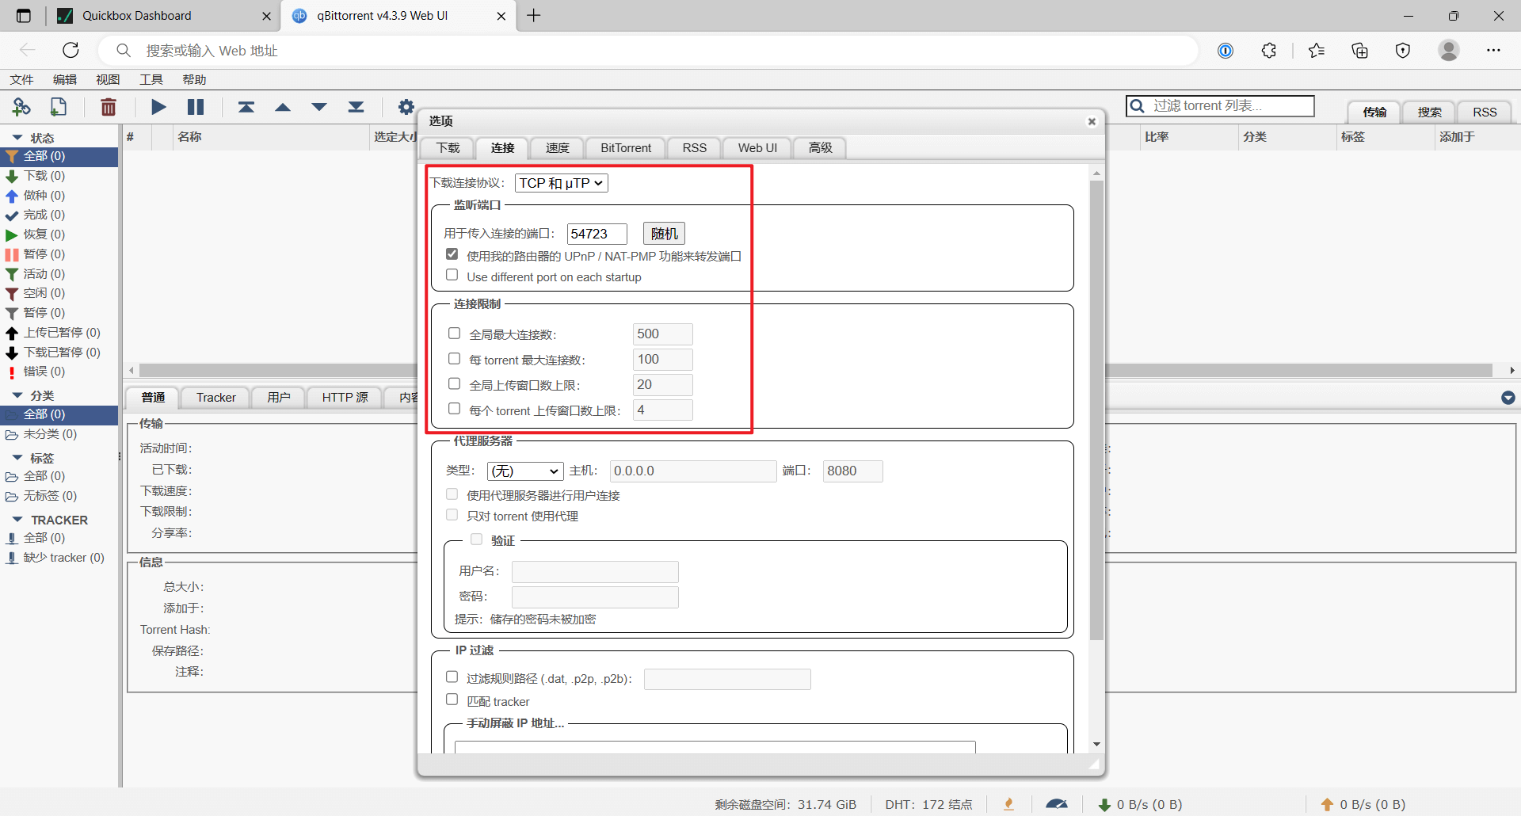The width and height of the screenshot is (1521, 816).
Task: Click the red delete torrent trash icon
Action: tap(109, 107)
